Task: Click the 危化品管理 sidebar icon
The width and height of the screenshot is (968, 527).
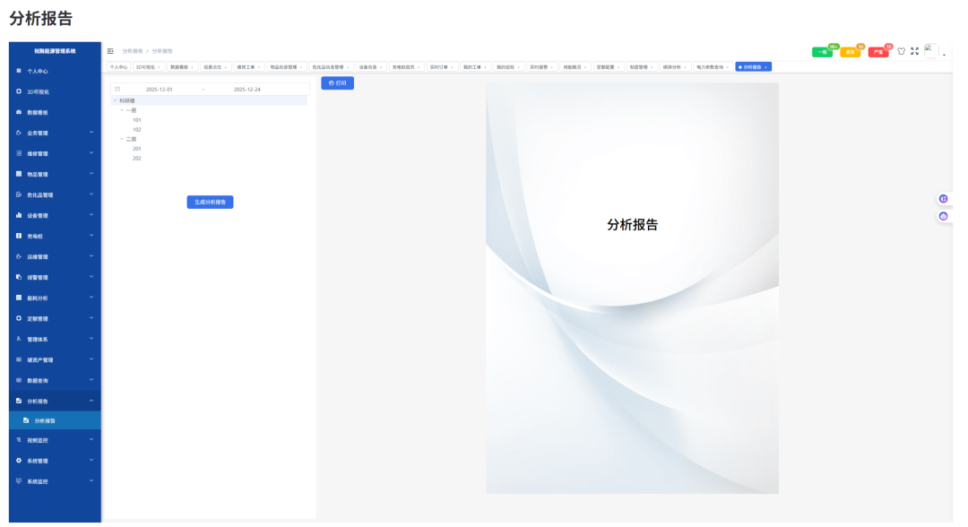Action: tap(19, 195)
